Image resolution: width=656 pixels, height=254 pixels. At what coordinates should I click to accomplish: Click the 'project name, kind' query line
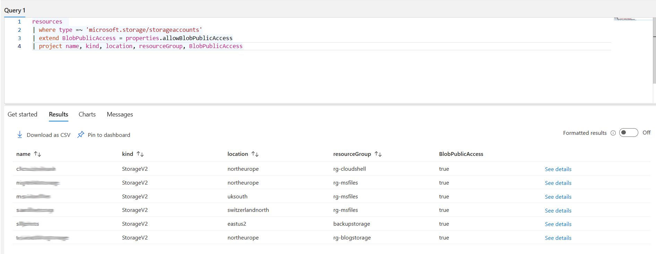(x=138, y=46)
